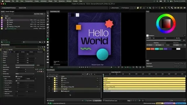Switch to the Render Manager tab

coord(10,12)
